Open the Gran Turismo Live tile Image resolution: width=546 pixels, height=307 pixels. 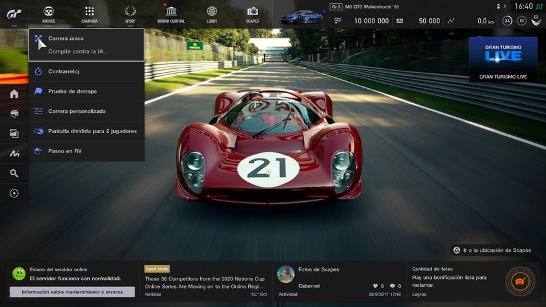(x=503, y=59)
